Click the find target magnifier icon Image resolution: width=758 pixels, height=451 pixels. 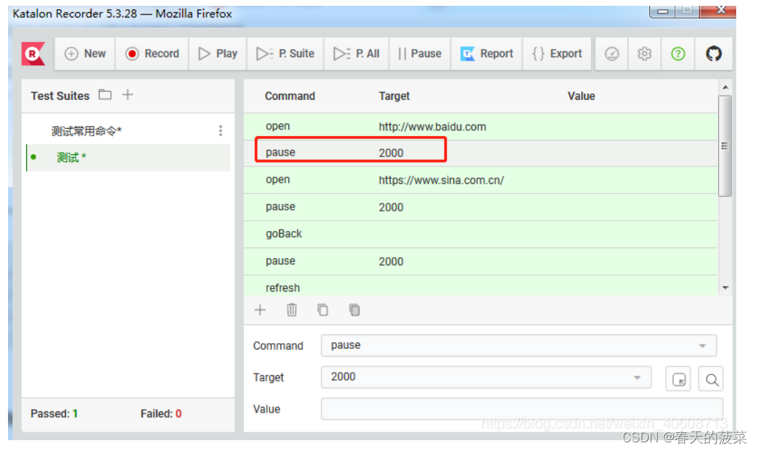[712, 379]
